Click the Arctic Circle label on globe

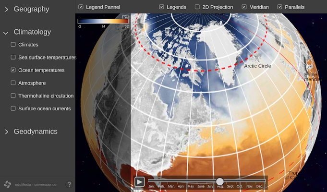pyautogui.click(x=257, y=66)
